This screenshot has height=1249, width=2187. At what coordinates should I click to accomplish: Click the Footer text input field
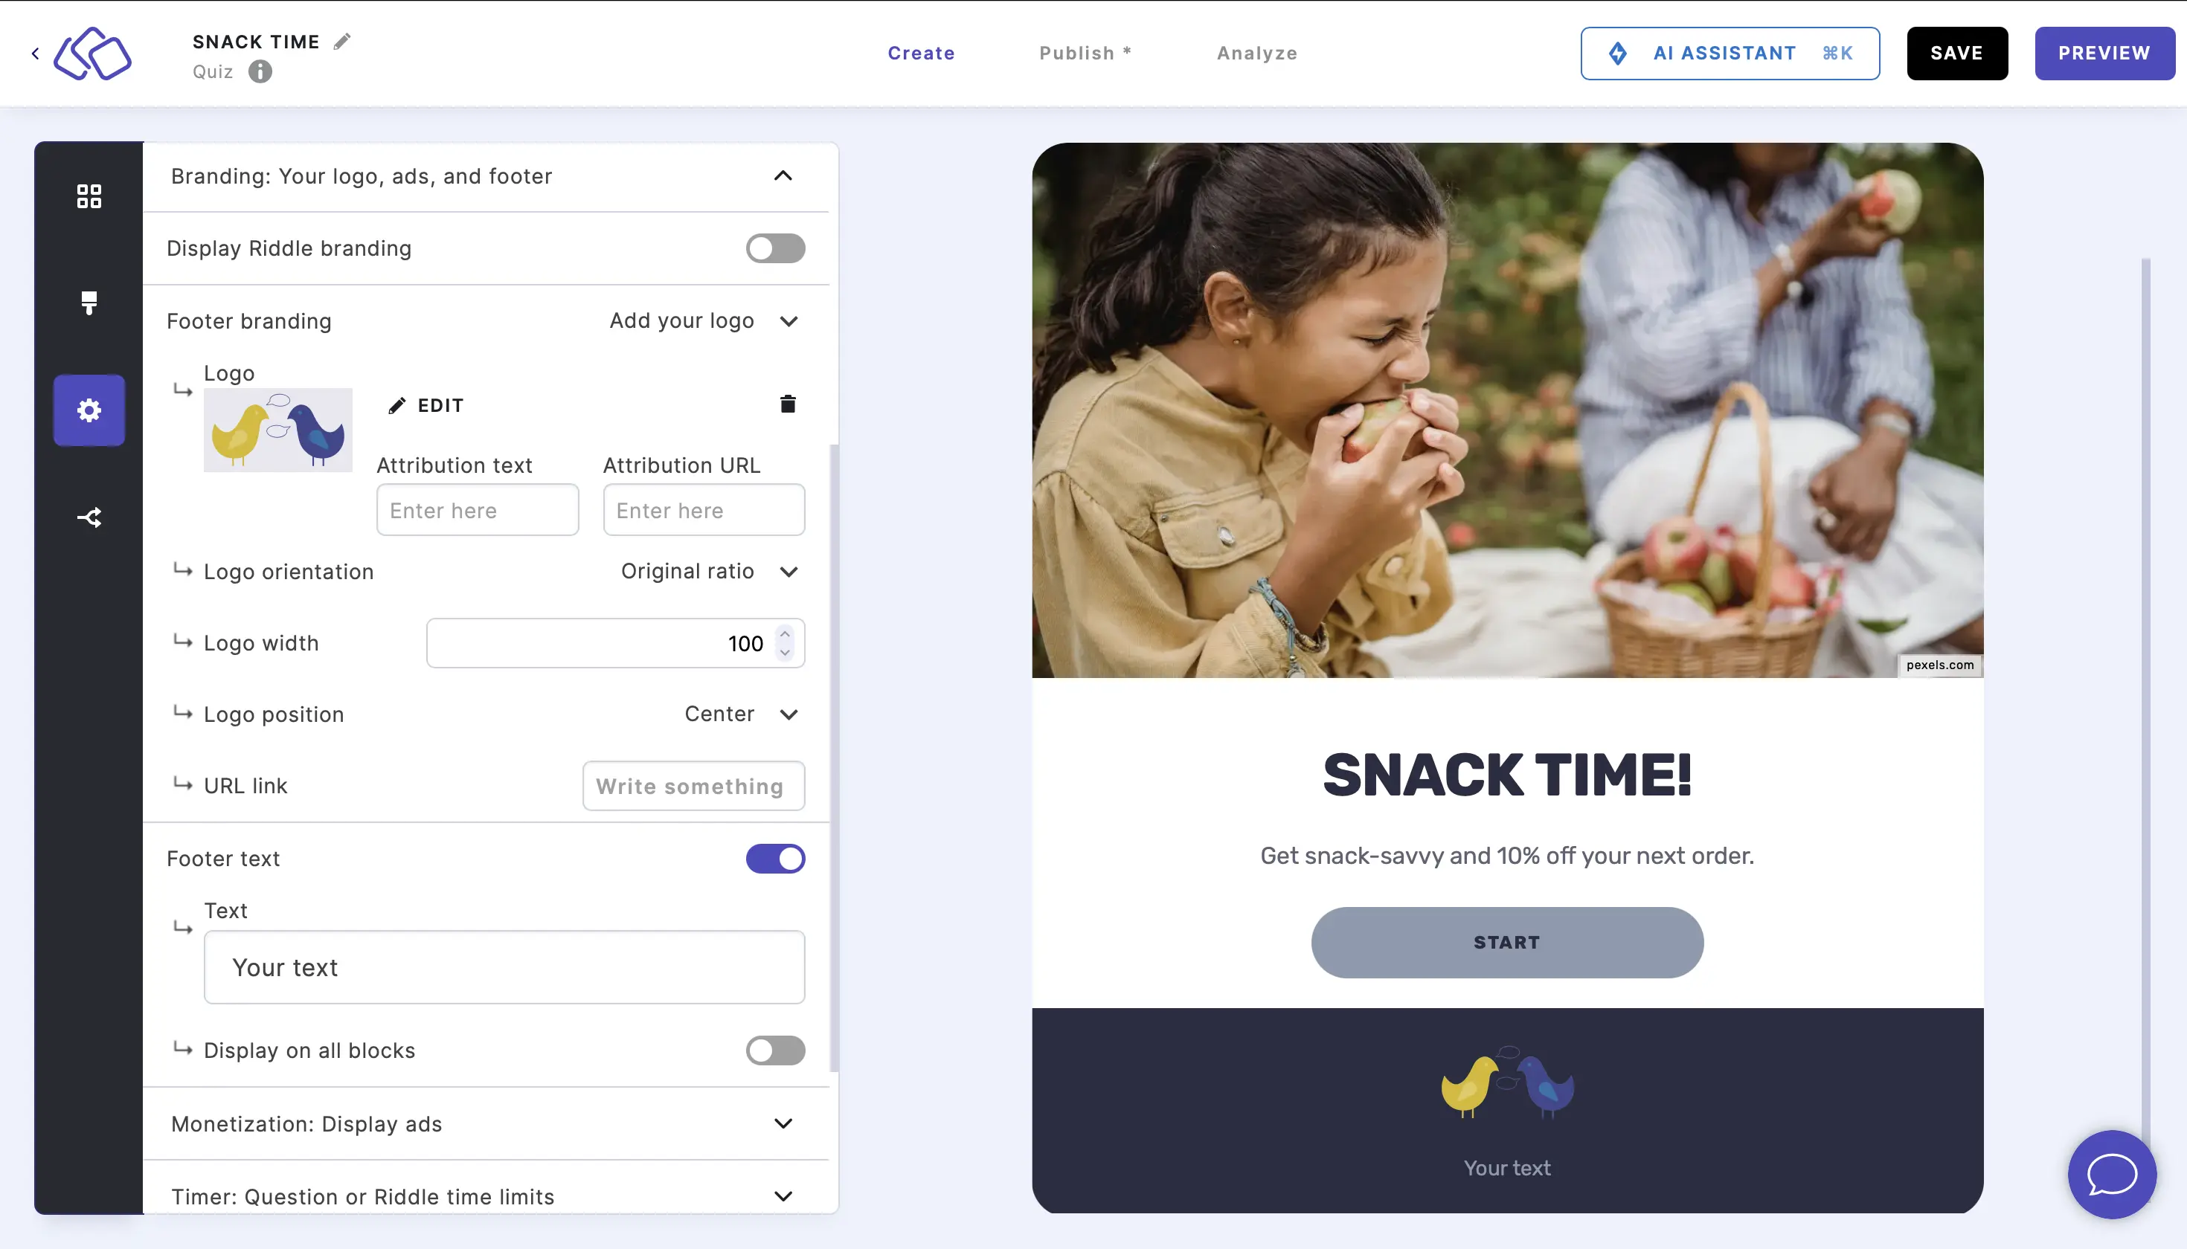(504, 966)
